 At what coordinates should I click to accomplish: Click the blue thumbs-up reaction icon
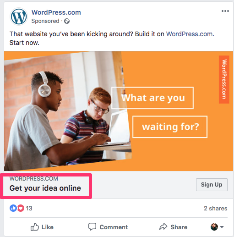(x=13, y=208)
